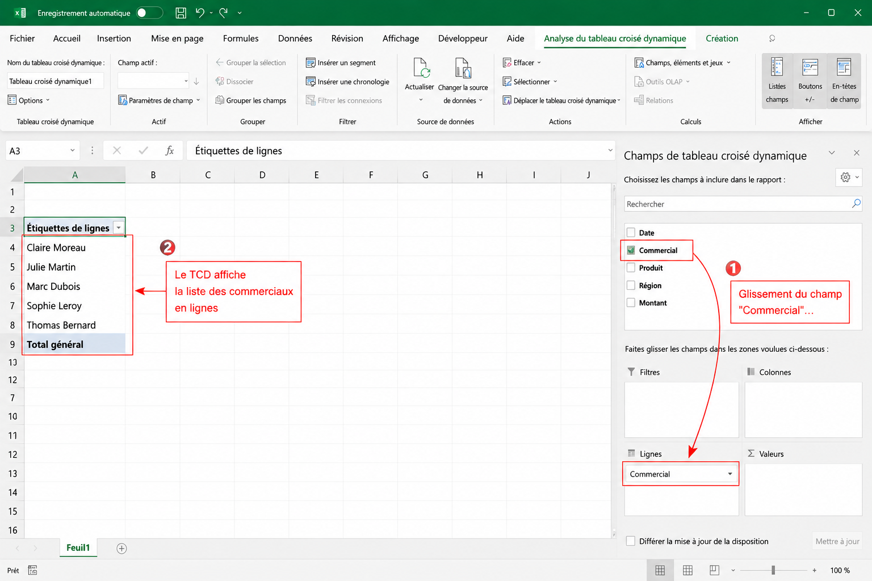Screen dimensions: 872x581
Task: Click the insert function fx button
Action: point(169,150)
